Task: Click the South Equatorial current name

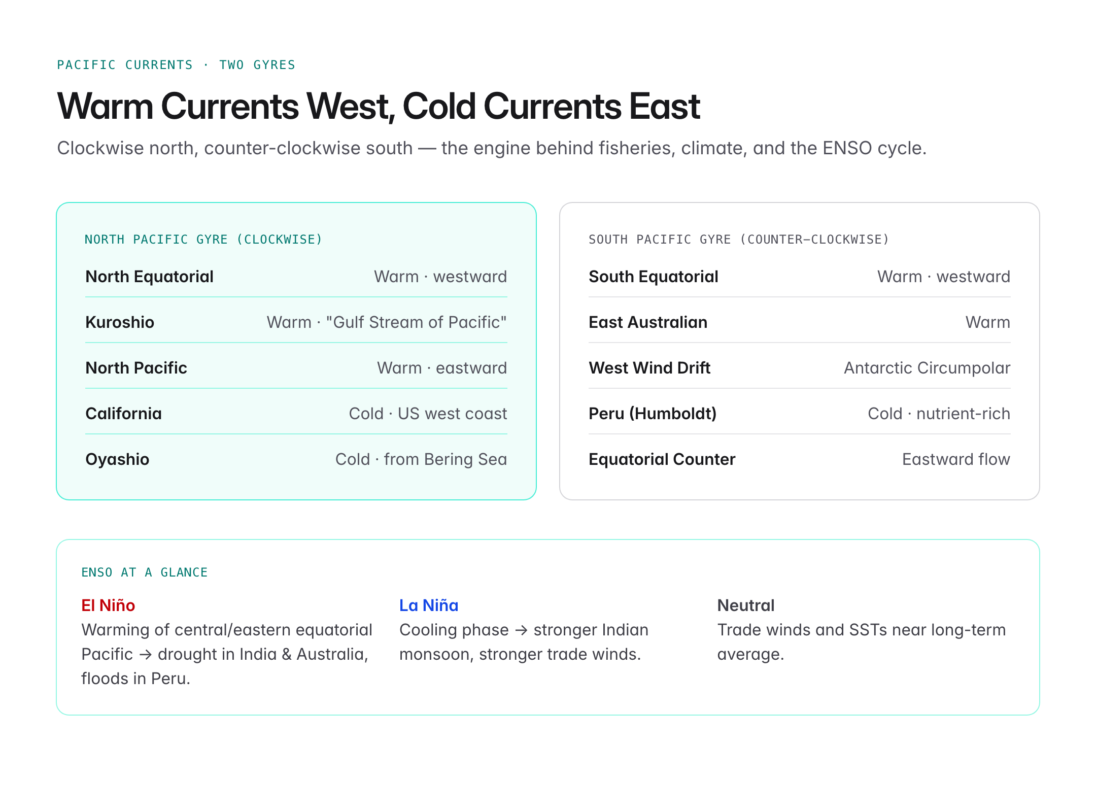Action: tap(654, 277)
